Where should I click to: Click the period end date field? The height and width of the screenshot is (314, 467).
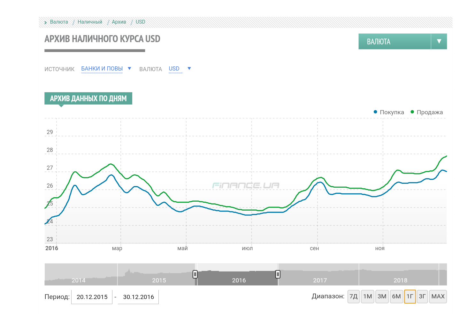pos(138,297)
